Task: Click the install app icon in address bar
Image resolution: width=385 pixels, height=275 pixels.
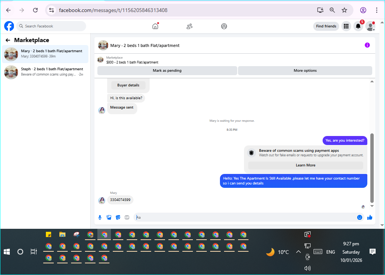Action: pyautogui.click(x=320, y=10)
